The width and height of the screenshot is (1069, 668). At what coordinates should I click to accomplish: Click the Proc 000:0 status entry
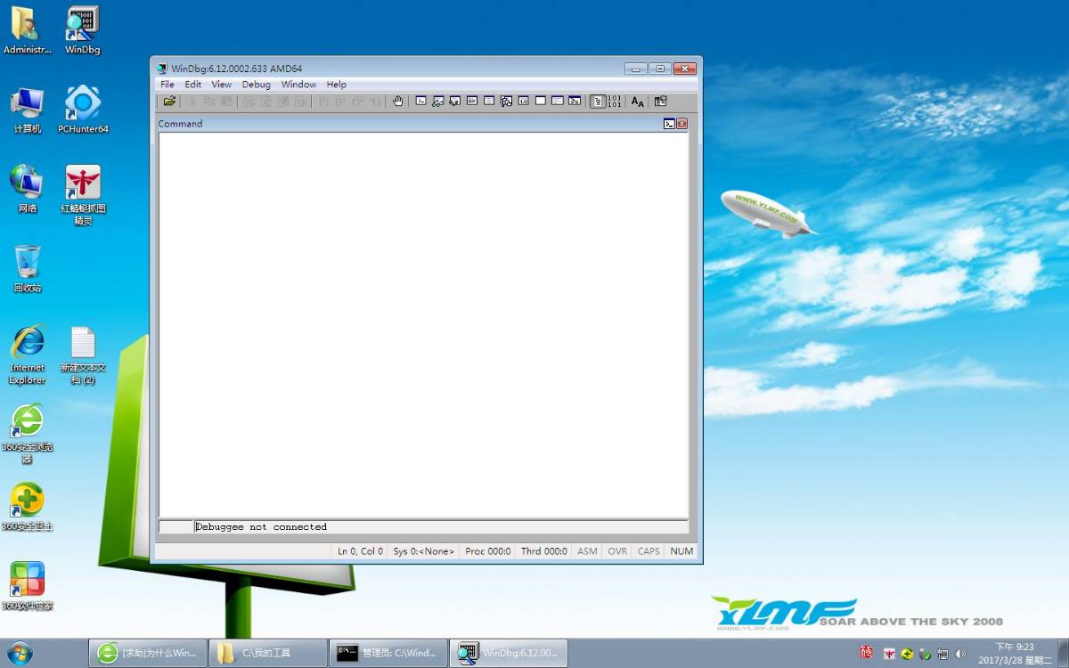tap(488, 551)
